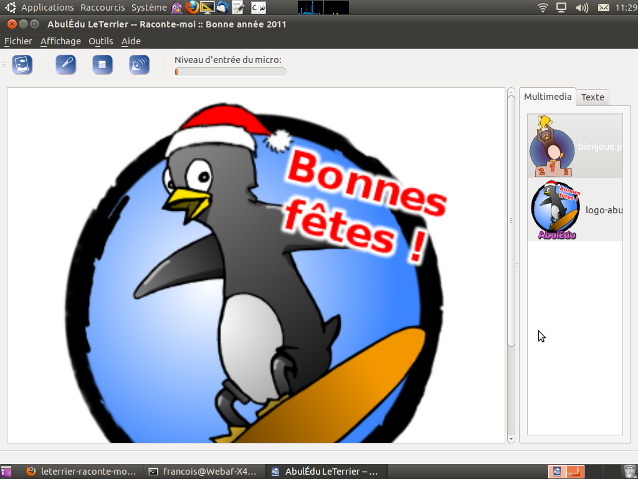Click the large Bonnes fêtes penguin image
Viewport: 638px width, 479px height.
point(256,265)
